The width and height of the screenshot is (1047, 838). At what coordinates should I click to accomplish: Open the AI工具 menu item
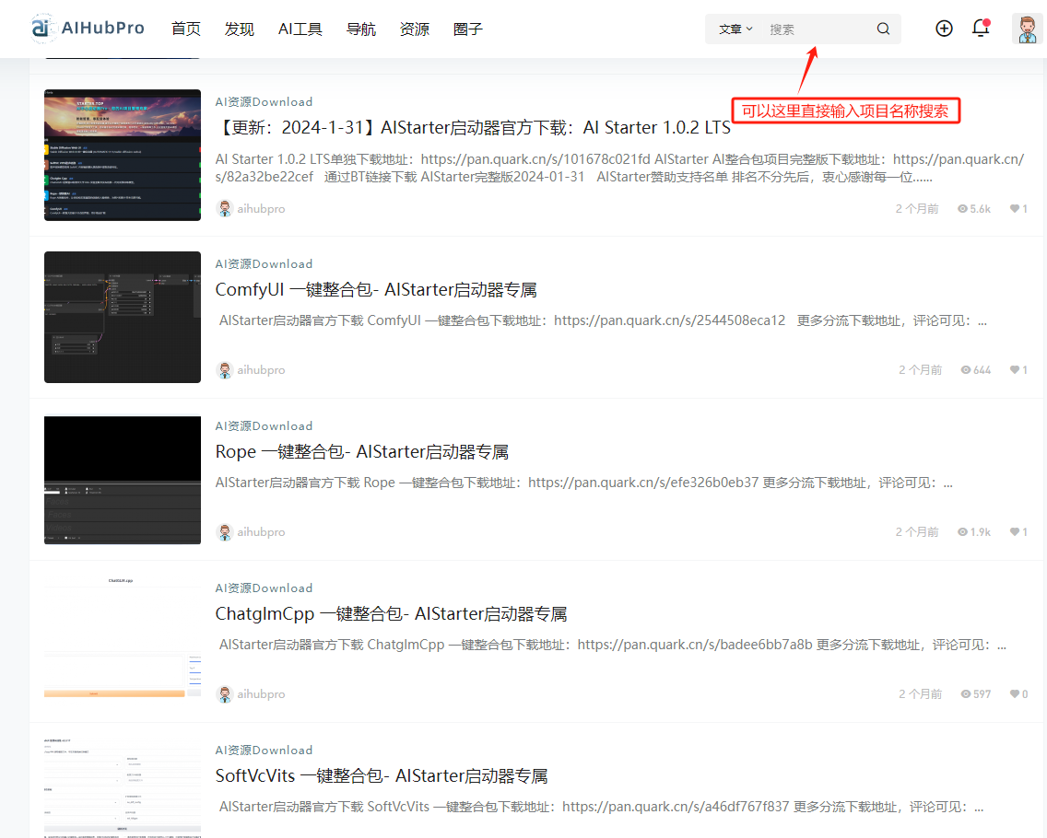(300, 29)
